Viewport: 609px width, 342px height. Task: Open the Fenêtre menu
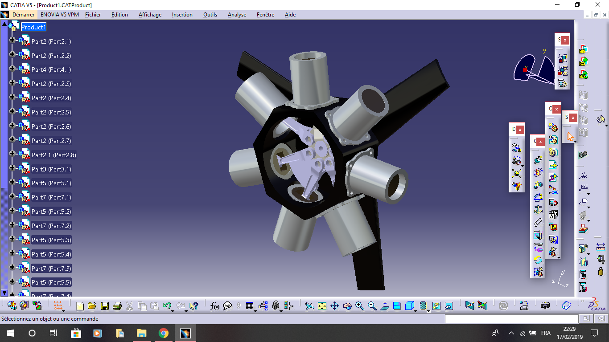[265, 15]
